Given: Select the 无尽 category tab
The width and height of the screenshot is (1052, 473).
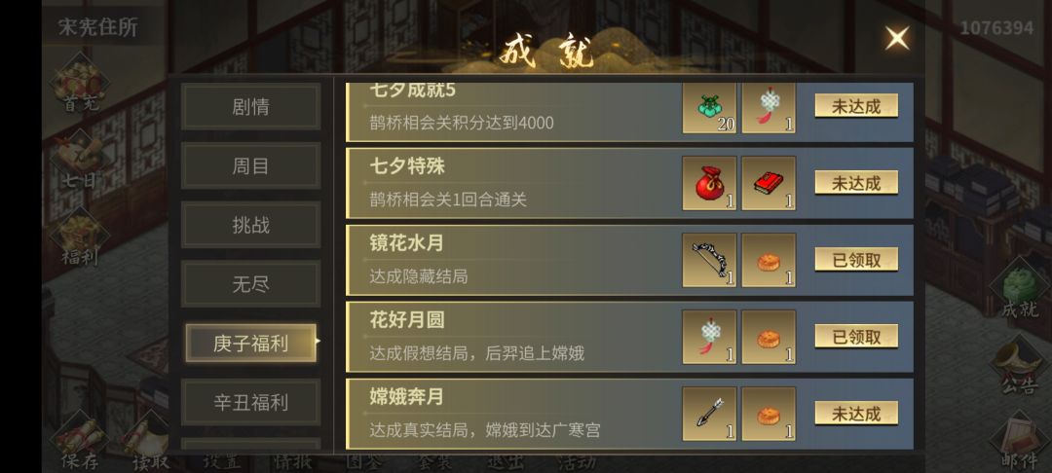Looking at the screenshot, I should click(251, 284).
